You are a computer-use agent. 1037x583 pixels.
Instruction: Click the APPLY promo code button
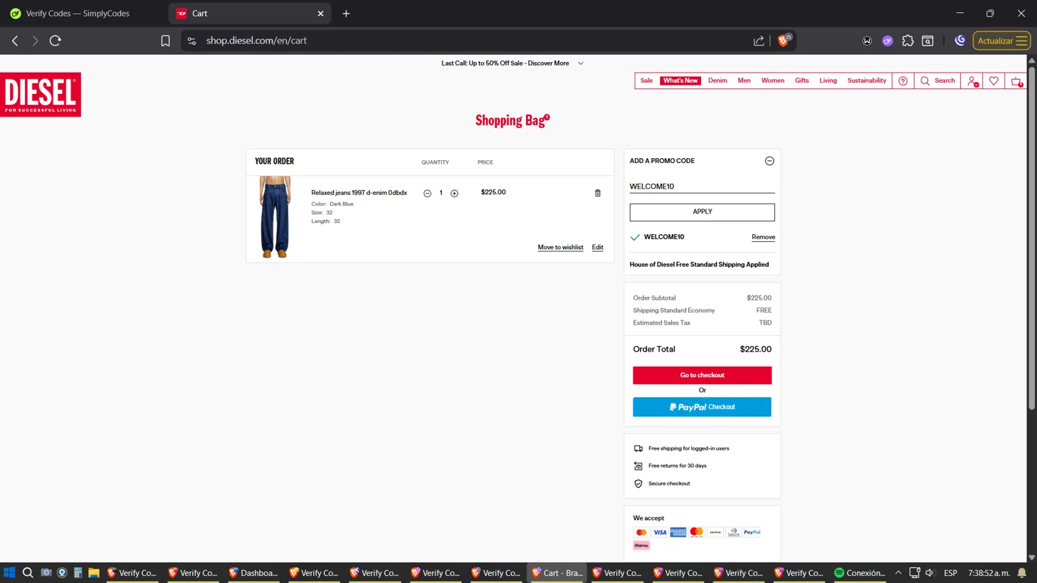702,212
